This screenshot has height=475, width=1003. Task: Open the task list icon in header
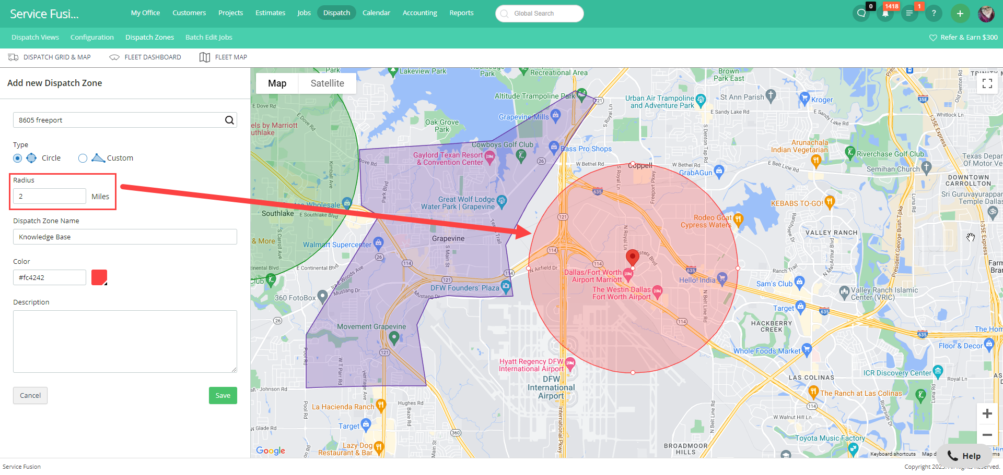pyautogui.click(x=909, y=13)
